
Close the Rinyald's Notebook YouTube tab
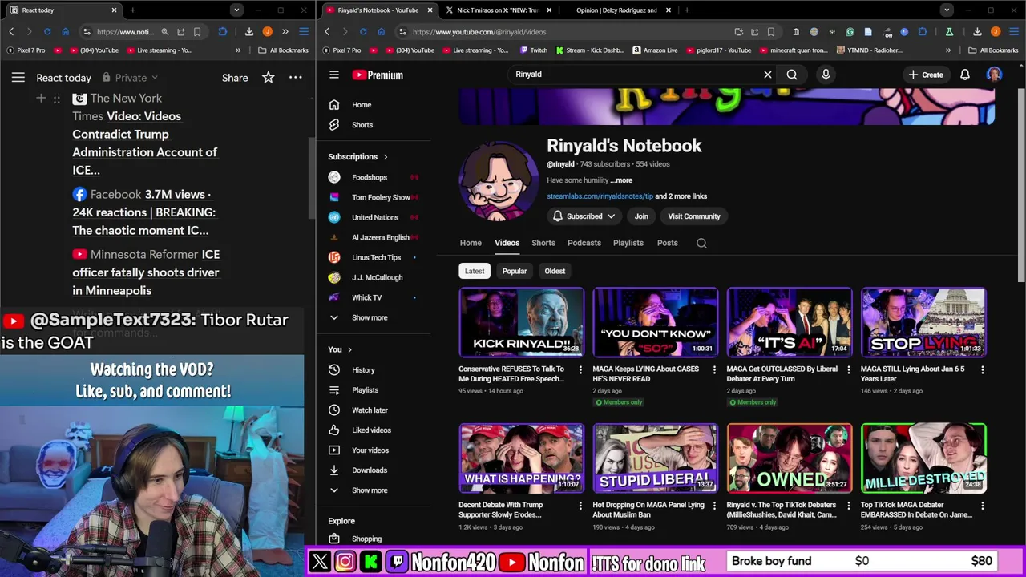coord(430,10)
